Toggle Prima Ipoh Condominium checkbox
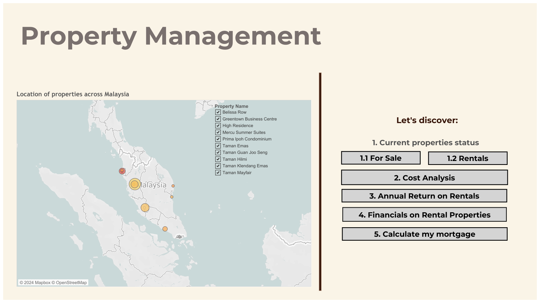Viewport: 540px width, 303px height. [218, 139]
